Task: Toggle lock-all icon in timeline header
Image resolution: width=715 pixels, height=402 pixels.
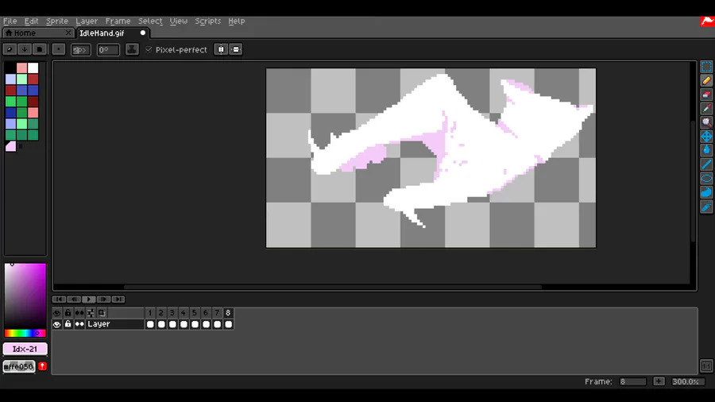Action: 68,313
